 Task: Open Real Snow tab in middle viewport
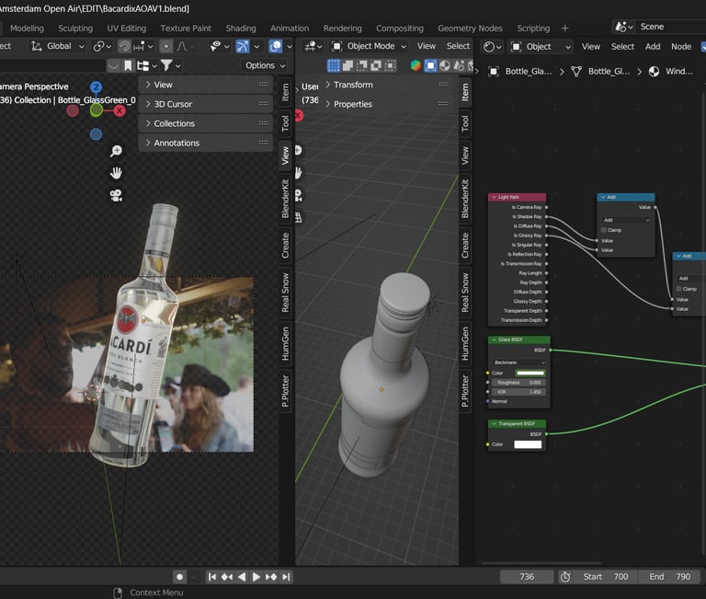(x=465, y=293)
